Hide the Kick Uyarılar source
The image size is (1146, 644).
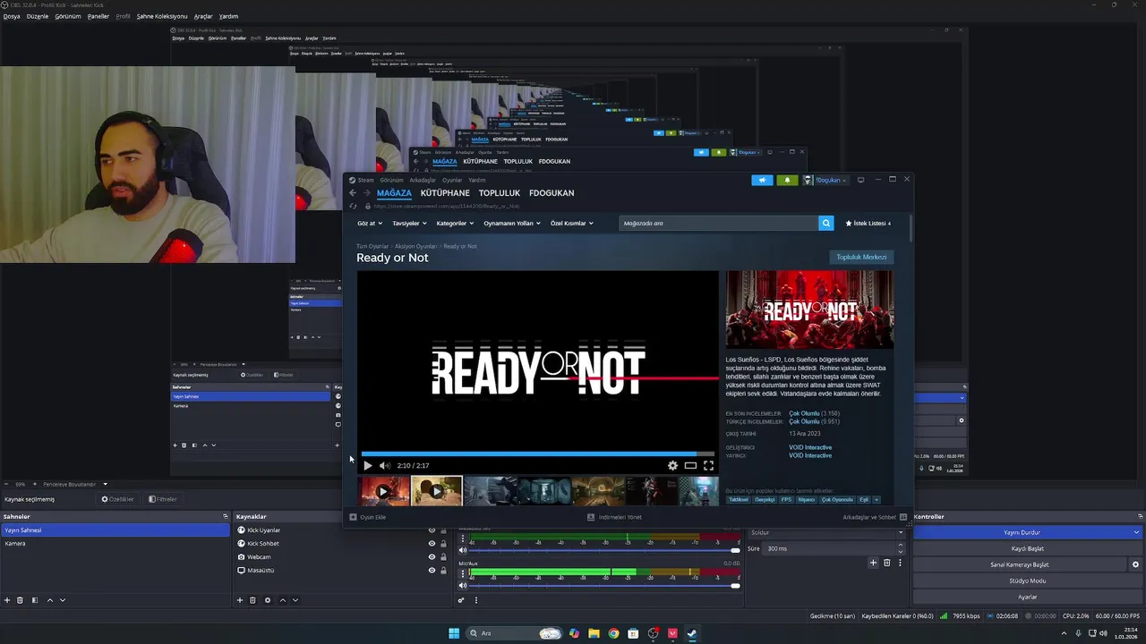pyautogui.click(x=432, y=530)
